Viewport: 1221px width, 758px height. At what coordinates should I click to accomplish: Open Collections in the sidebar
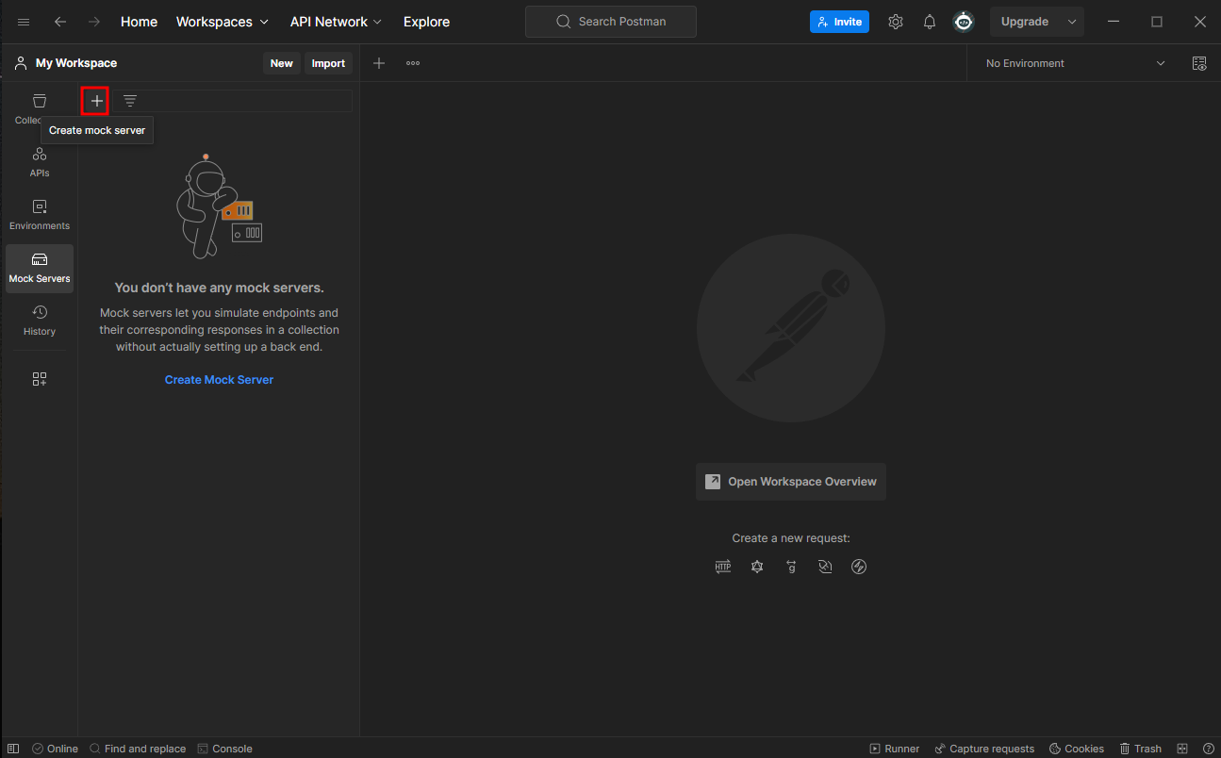40,108
